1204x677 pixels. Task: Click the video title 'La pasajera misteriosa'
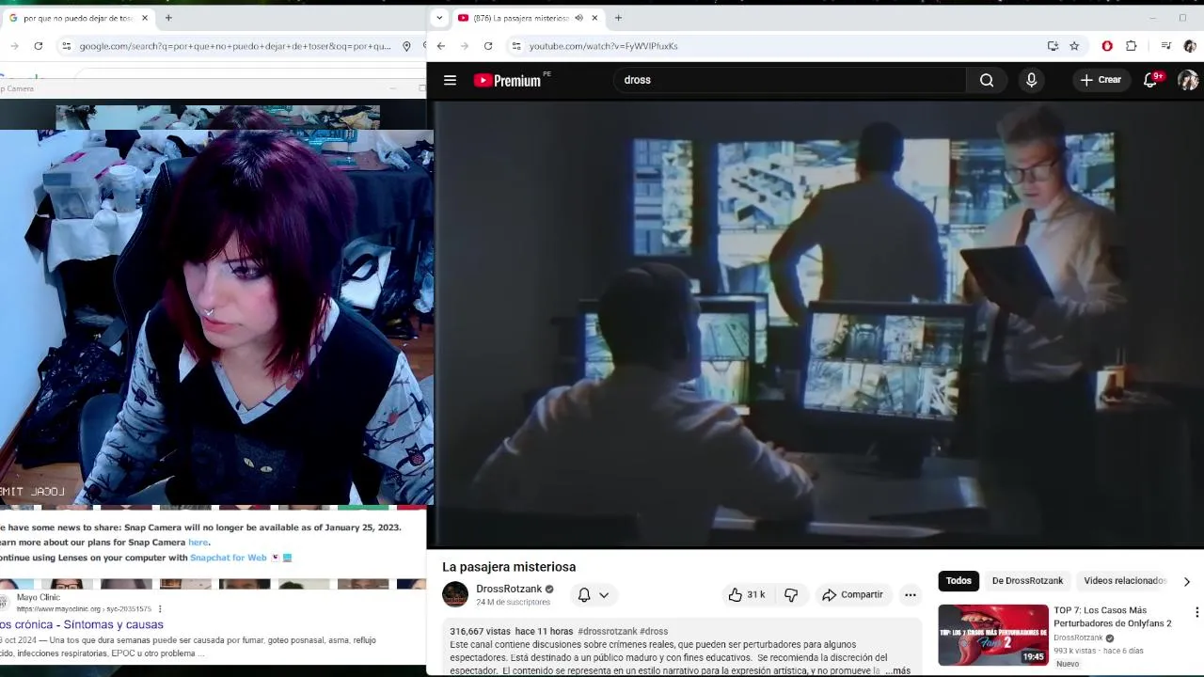tap(509, 567)
